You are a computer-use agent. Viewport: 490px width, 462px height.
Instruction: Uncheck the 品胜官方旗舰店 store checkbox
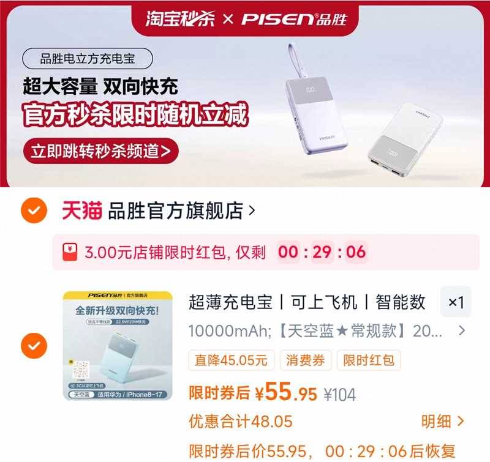34,211
